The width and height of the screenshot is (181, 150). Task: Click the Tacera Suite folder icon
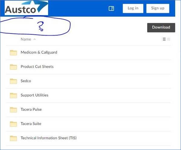[13, 124]
